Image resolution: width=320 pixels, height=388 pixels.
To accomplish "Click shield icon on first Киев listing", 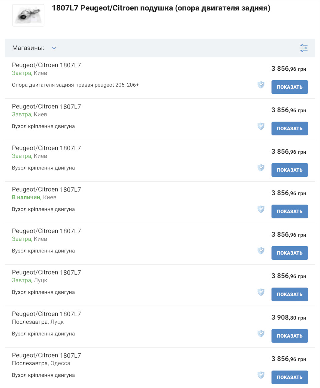I will tap(261, 85).
